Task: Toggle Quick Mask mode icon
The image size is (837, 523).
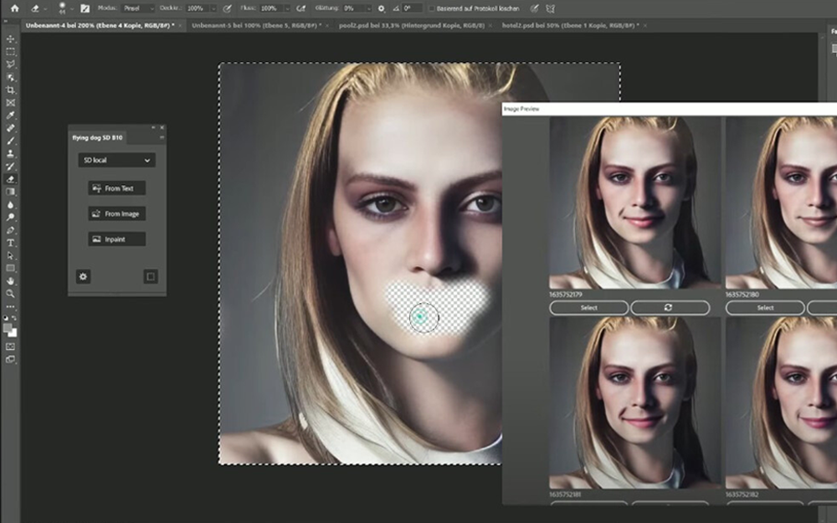Action: [x=10, y=347]
